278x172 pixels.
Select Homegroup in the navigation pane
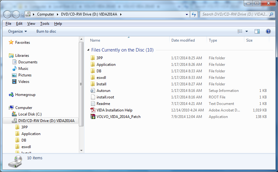point(25,95)
